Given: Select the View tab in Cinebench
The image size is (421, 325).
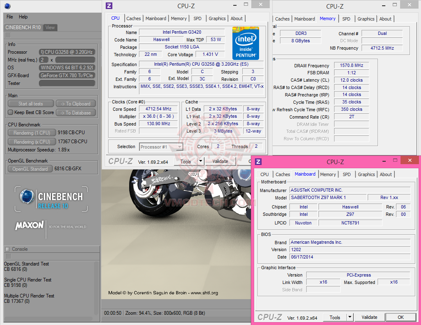Looking at the screenshot, I should 50,27.
